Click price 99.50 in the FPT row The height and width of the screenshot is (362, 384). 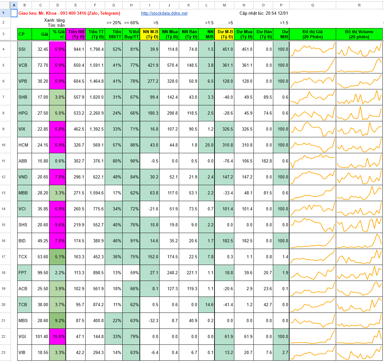pyautogui.click(x=41, y=273)
